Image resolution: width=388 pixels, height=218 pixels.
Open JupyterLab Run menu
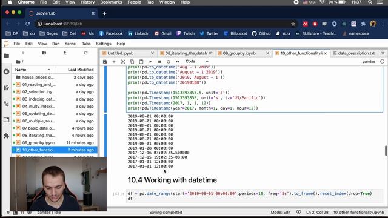56,44
